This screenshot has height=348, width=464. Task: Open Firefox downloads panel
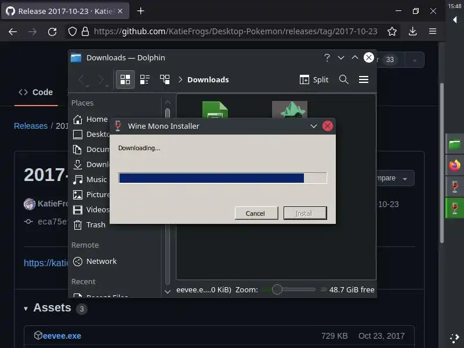coord(412,31)
